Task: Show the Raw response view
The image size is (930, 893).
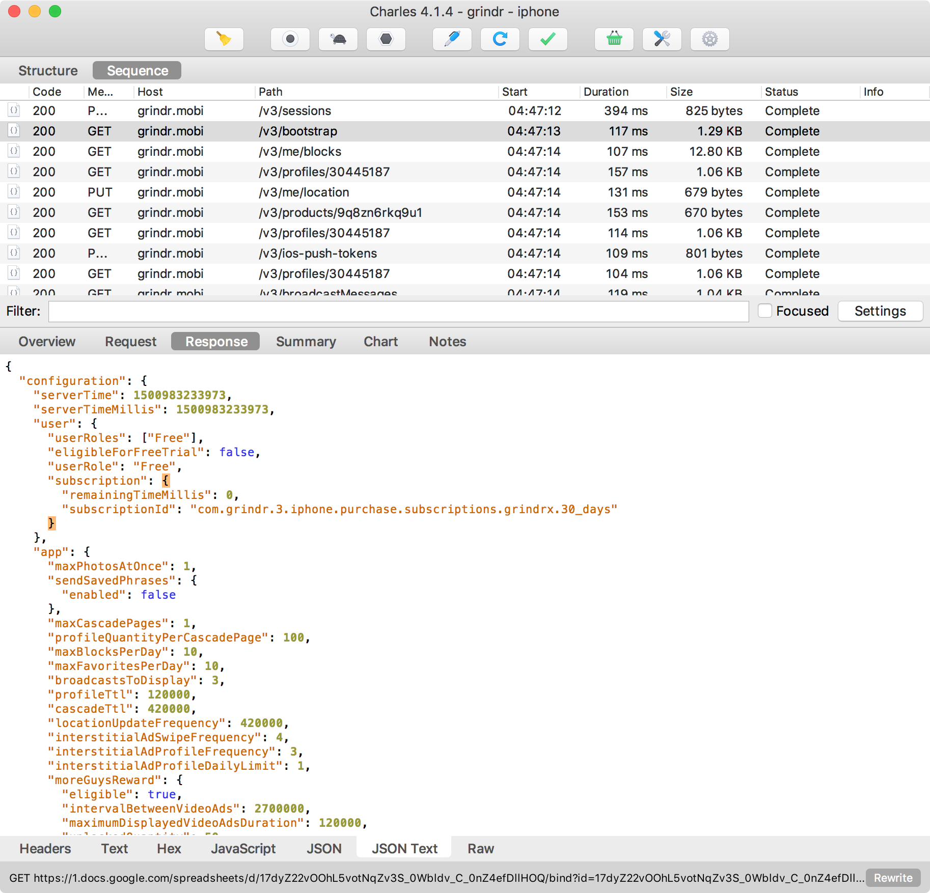Action: coord(480,849)
